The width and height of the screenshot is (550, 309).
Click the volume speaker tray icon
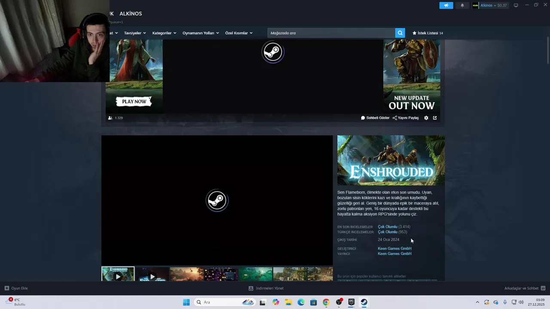[x=521, y=302]
